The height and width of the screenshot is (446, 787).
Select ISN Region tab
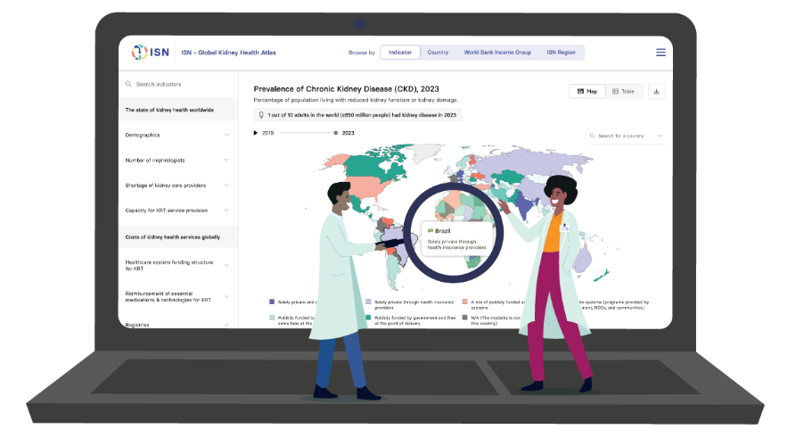click(x=561, y=53)
